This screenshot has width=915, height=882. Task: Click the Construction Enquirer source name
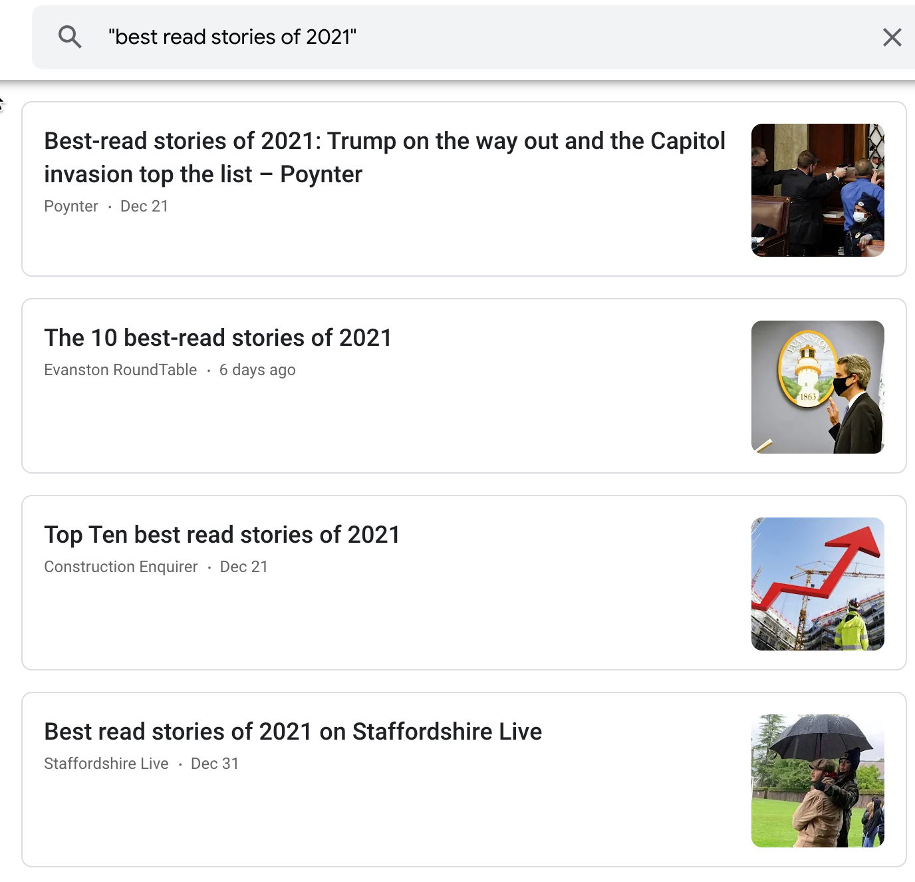[x=121, y=567]
